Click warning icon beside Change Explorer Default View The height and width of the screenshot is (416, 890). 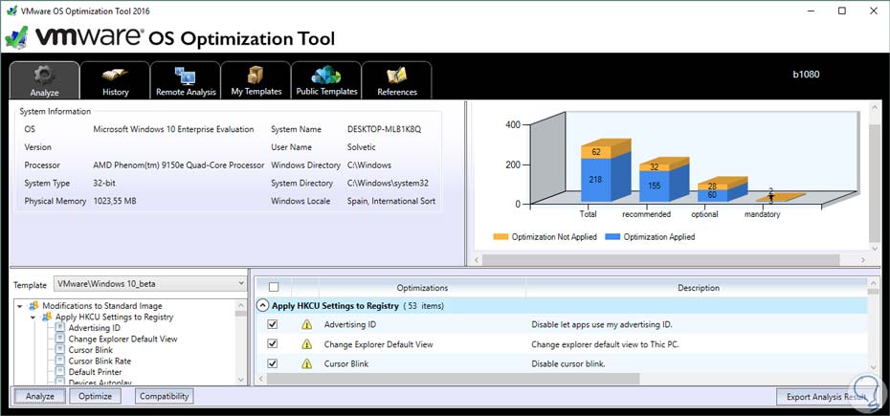click(x=307, y=344)
